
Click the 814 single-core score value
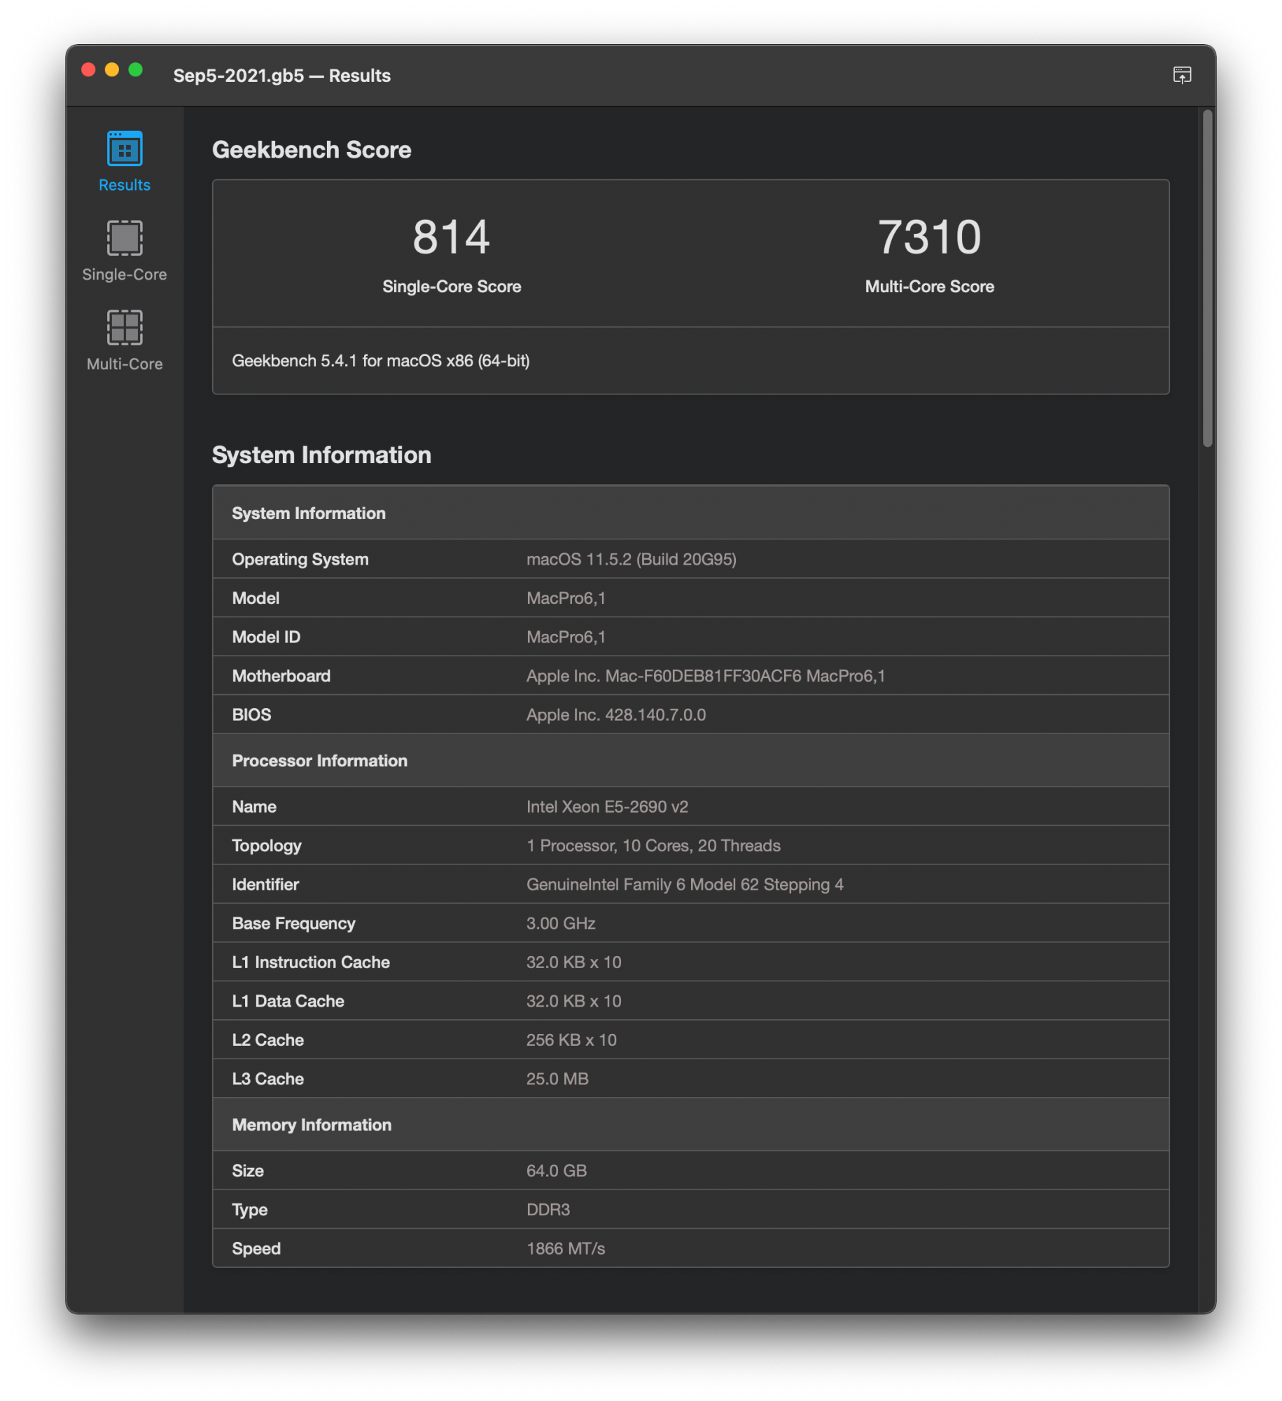(452, 237)
